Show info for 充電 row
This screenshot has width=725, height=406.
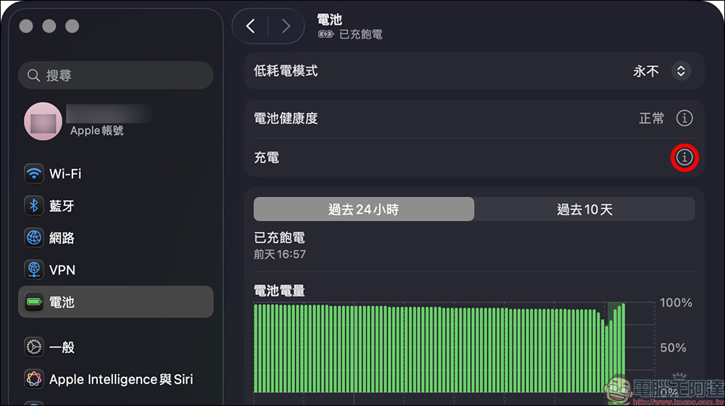[x=684, y=157]
